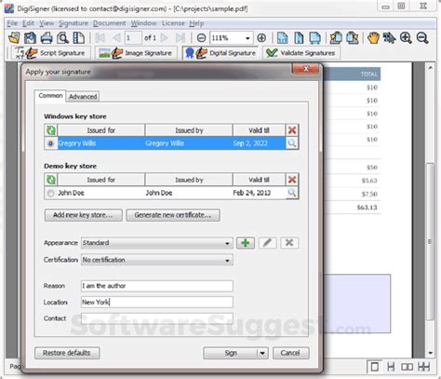Click the Zoom in magnifier tool
This screenshot has width=441, height=379.
point(406,38)
